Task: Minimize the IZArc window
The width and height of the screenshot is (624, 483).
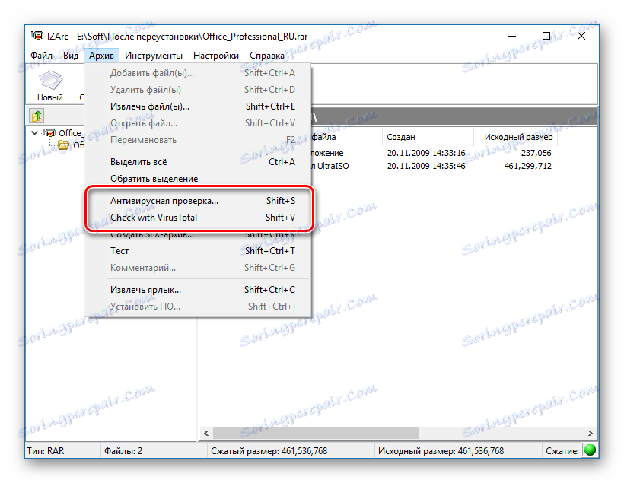Action: (x=512, y=37)
